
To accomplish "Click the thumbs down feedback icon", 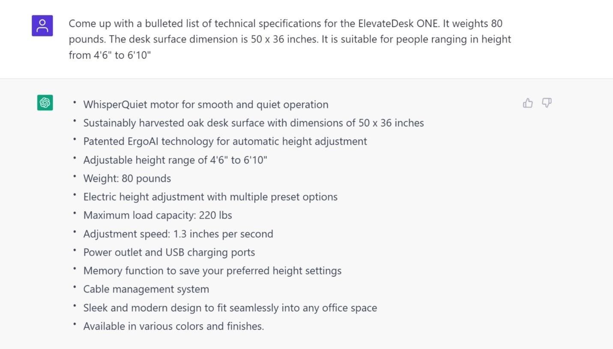I will click(547, 103).
